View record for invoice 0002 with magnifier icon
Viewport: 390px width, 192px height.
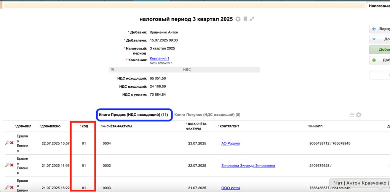tap(7, 165)
